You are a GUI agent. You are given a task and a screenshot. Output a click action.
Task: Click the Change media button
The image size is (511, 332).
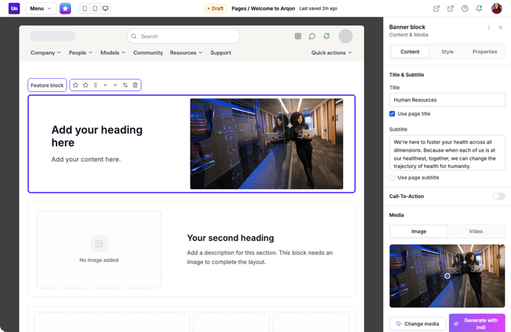pos(418,323)
